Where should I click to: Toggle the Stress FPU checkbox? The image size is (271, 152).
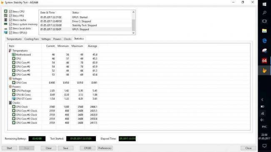click(10, 16)
